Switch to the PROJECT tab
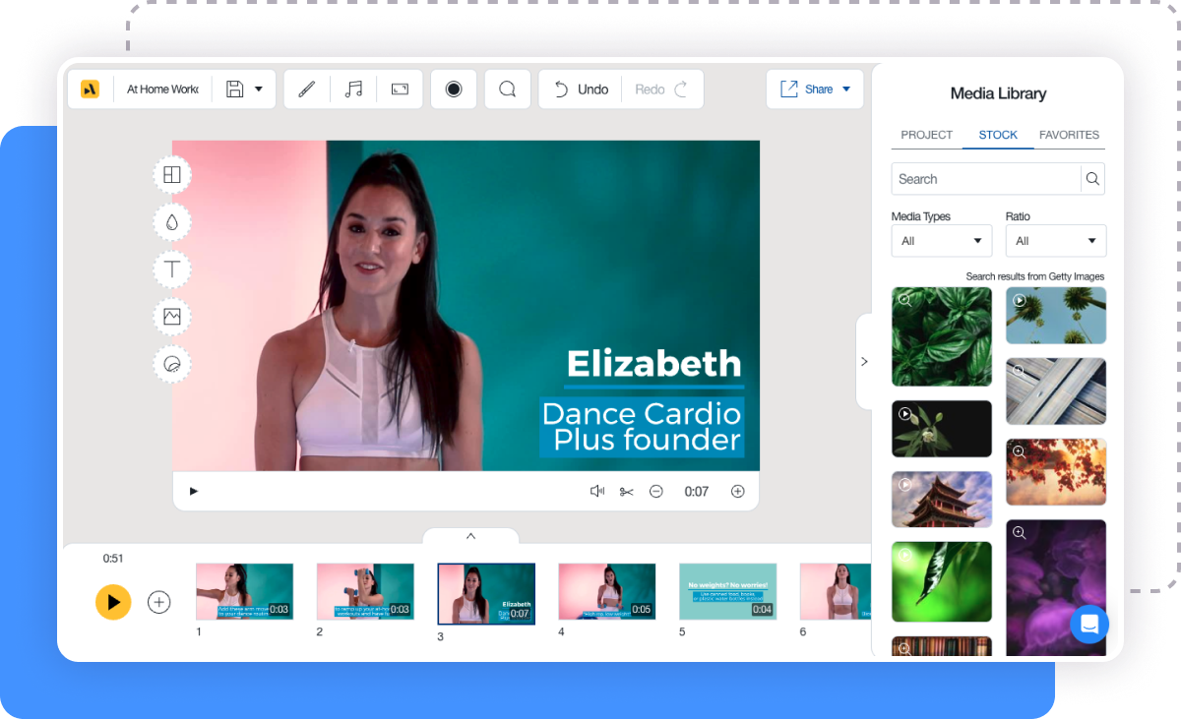The image size is (1181, 719). (926, 135)
